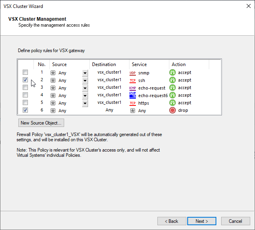Click the https service text
Image resolution: width=255 pixels, height=230 pixels.
[143, 103]
